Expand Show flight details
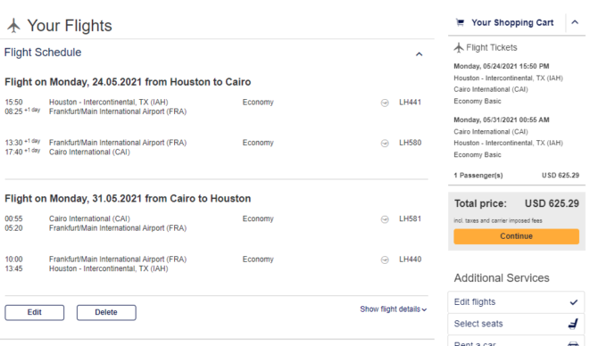598x346 pixels. (394, 309)
